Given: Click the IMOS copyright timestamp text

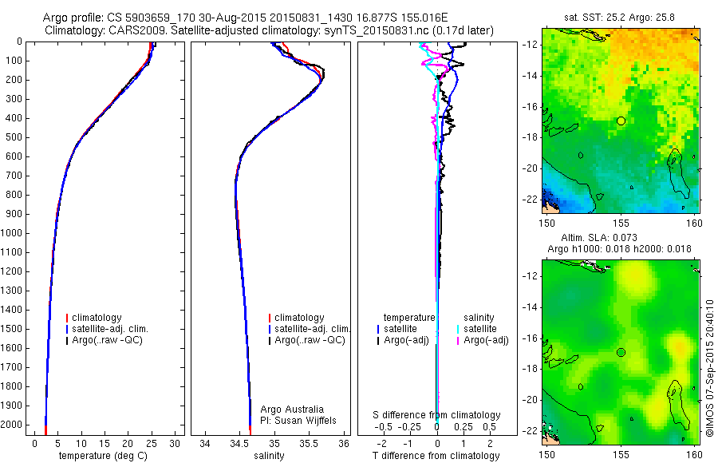Looking at the screenshot, I should [x=710, y=368].
